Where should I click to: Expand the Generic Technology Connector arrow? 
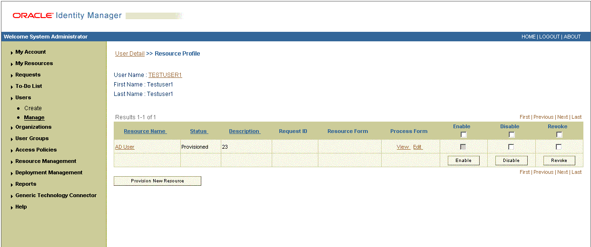[x=11, y=196]
